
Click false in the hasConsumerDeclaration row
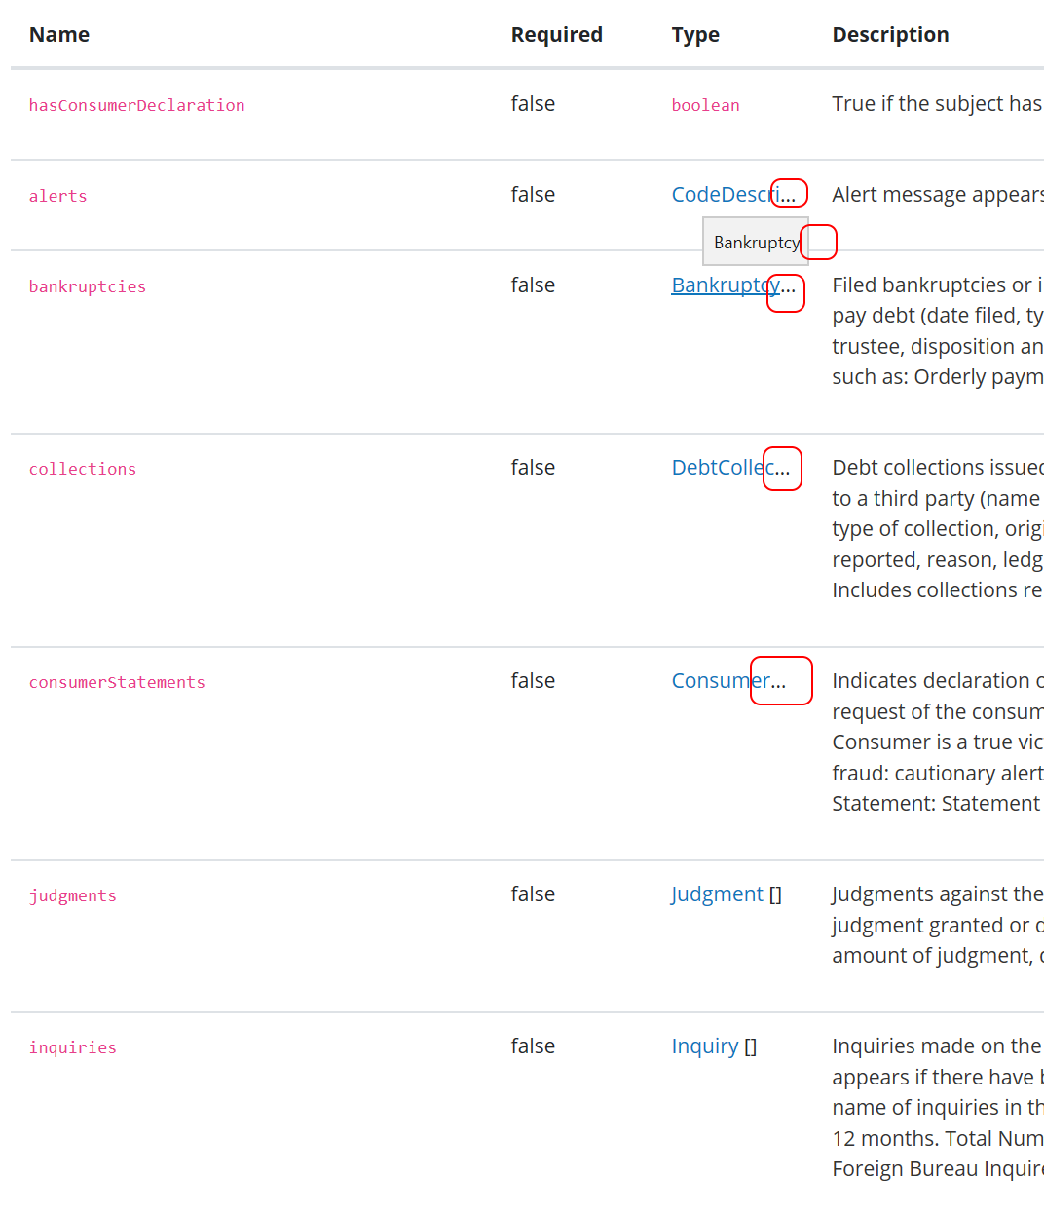click(533, 104)
